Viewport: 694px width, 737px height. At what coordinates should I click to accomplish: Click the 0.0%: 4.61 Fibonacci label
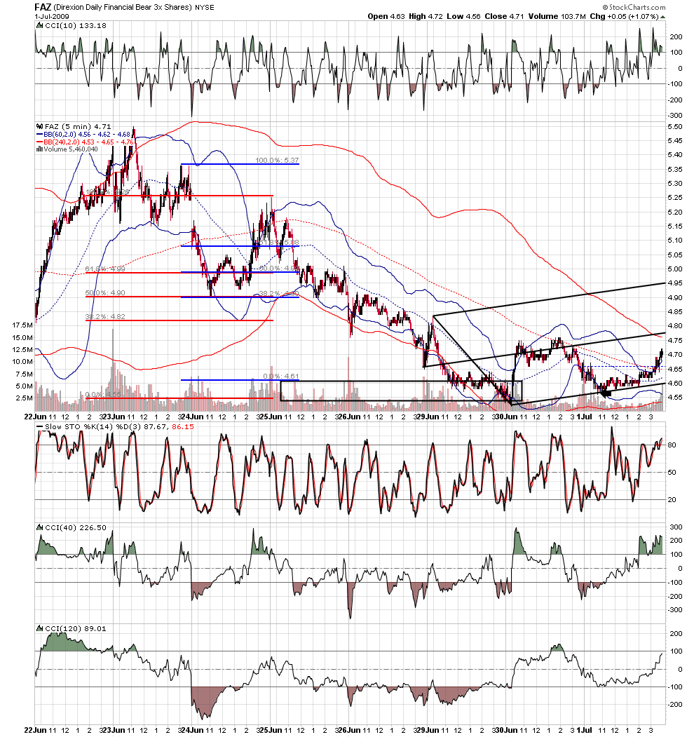(x=281, y=377)
